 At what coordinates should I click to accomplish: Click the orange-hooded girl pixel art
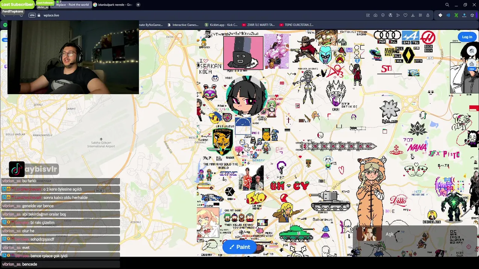click(x=371, y=192)
